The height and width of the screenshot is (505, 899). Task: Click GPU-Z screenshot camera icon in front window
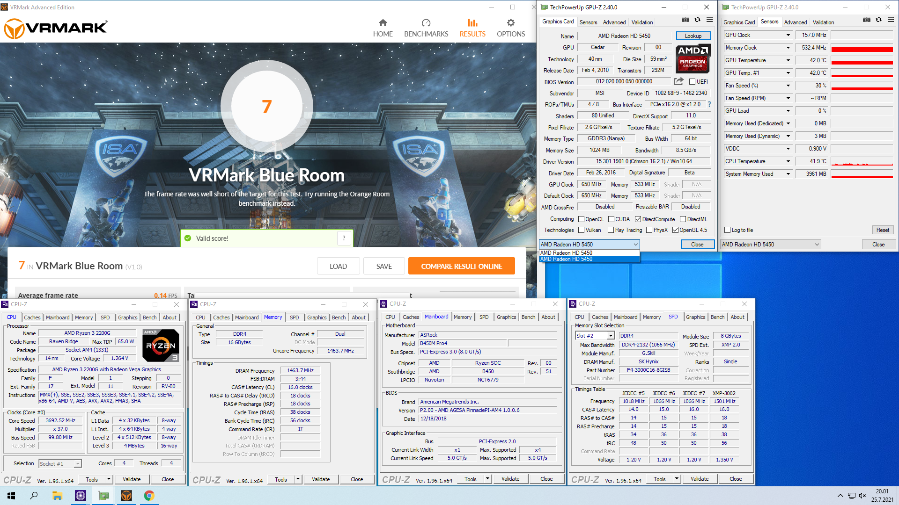click(685, 20)
